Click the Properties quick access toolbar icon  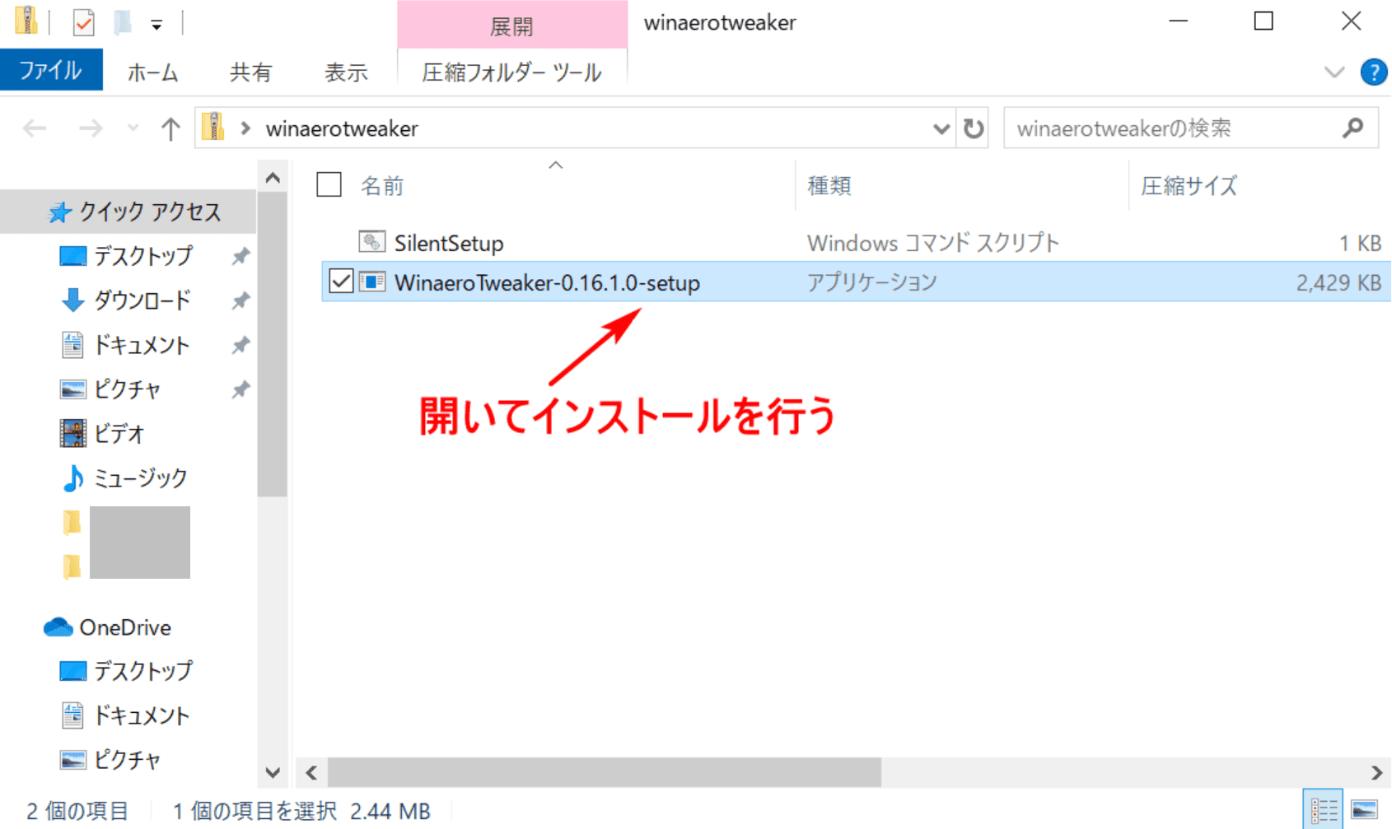pos(83,23)
